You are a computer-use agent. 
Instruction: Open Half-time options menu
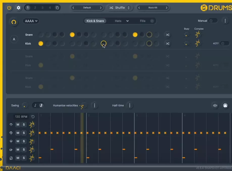[130, 105]
